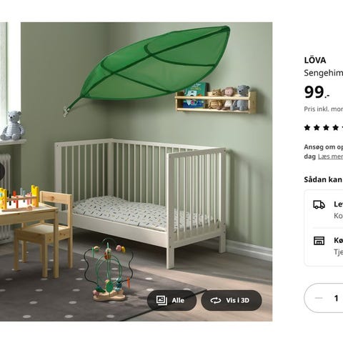
Task: Click the LÖVA product title
Action: (315, 60)
